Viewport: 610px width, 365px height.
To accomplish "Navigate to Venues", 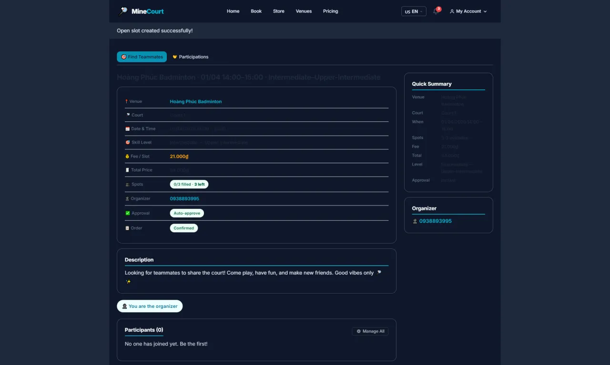I will point(304,11).
